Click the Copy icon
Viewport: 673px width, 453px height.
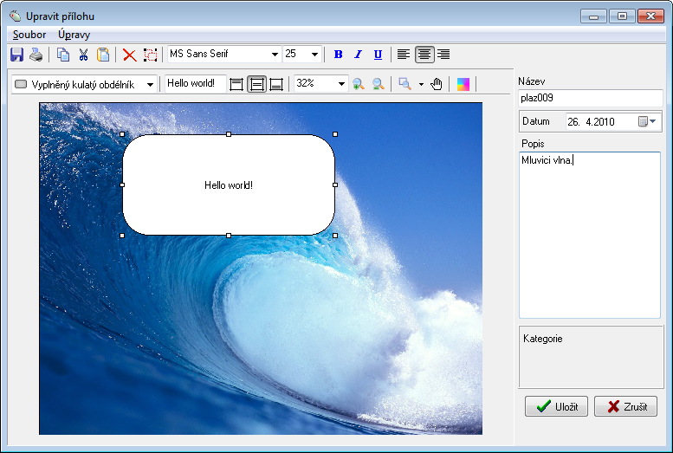pyautogui.click(x=63, y=55)
